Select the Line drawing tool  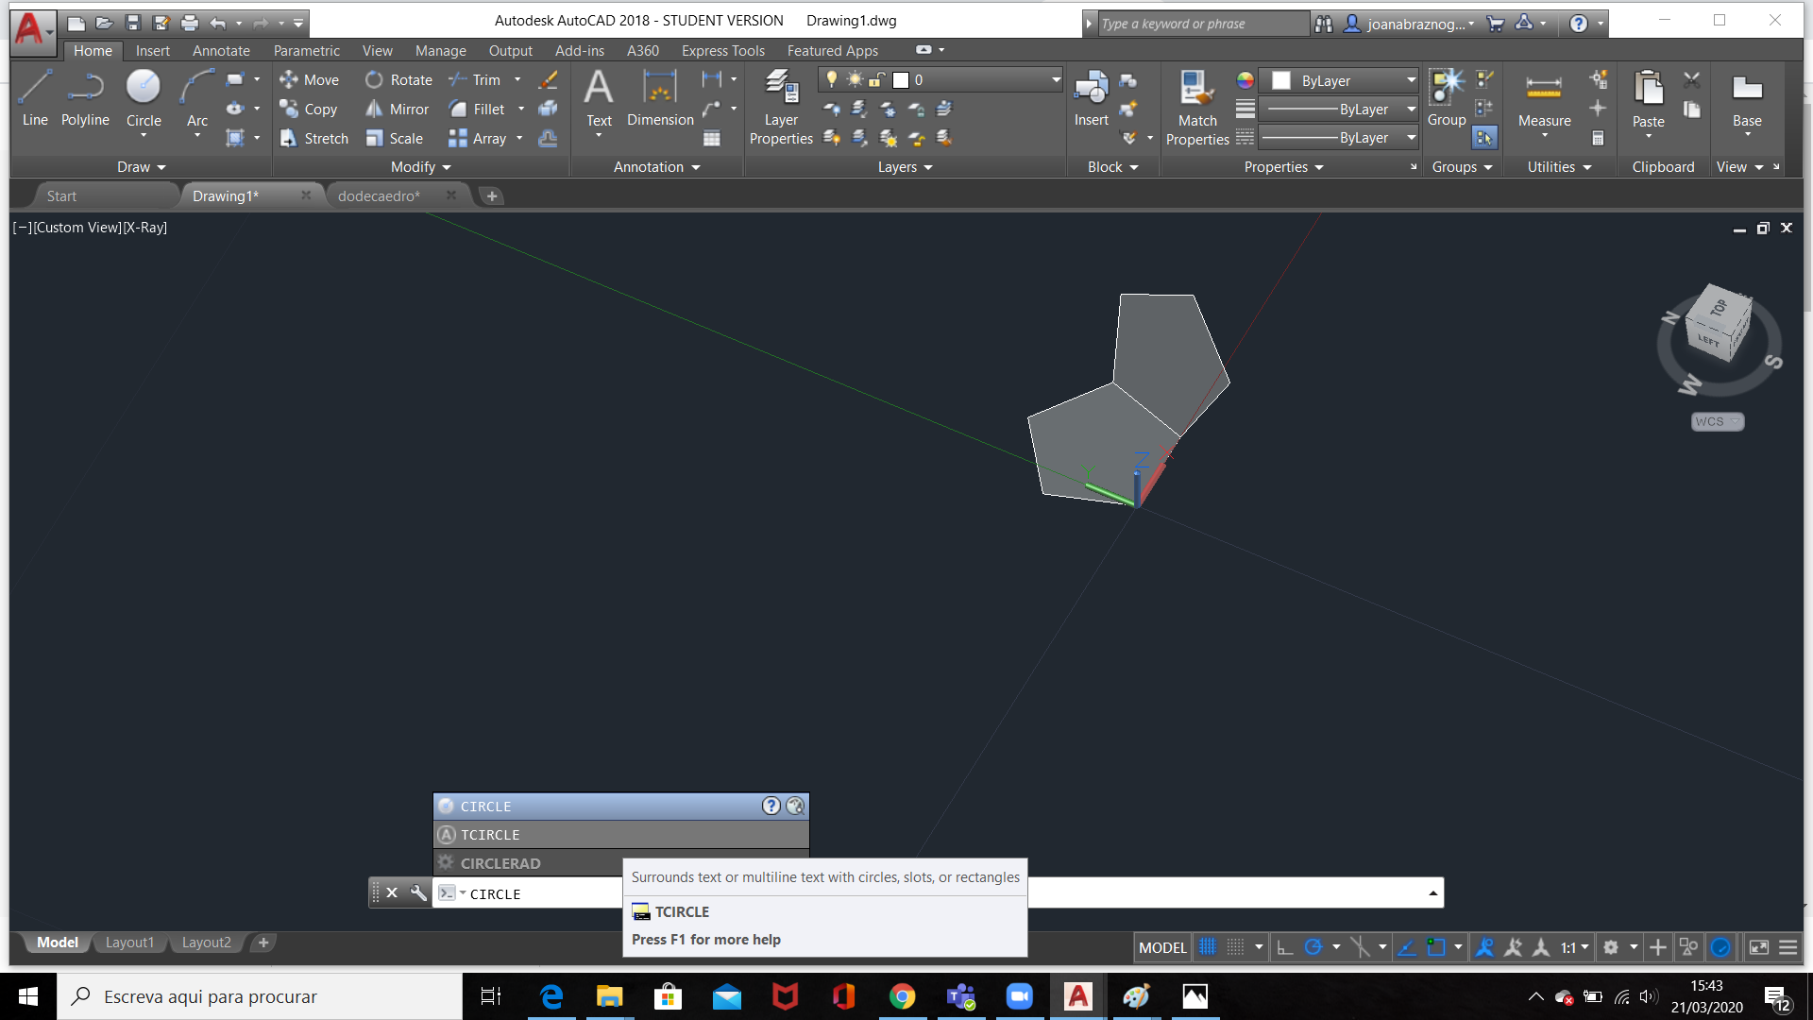(35, 98)
